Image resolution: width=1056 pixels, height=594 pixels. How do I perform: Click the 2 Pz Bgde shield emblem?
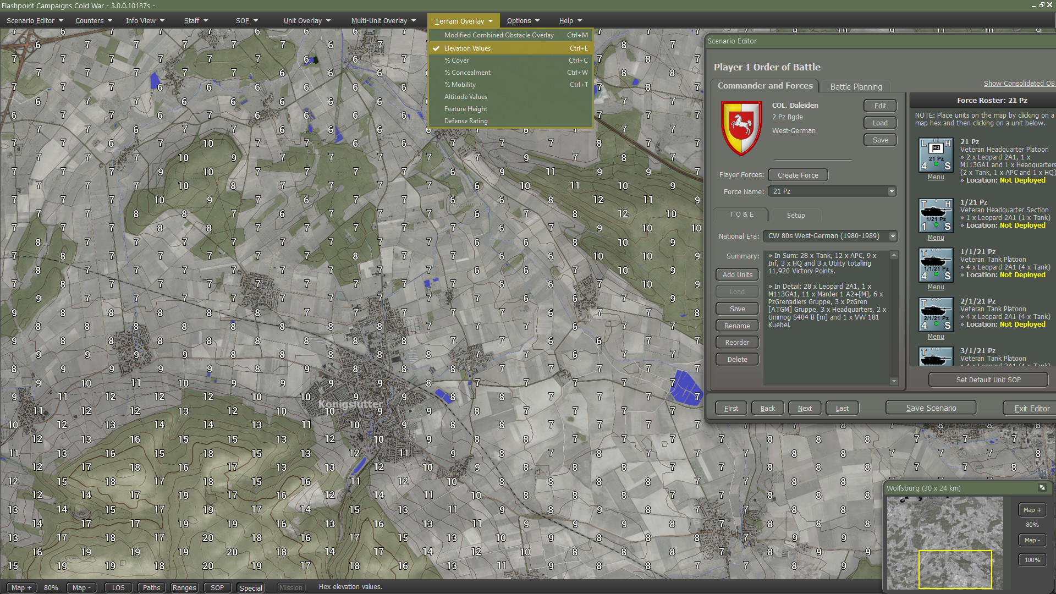pos(741,128)
